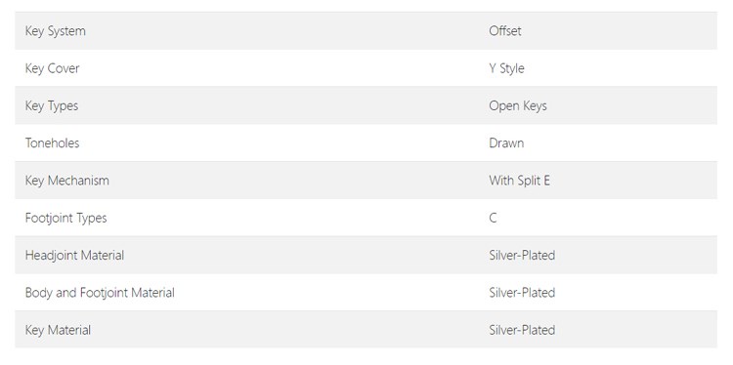Image resolution: width=733 pixels, height=365 pixels.
Task: Click empty middle area of Toneholes row
Action: pyautogui.click(x=280, y=142)
